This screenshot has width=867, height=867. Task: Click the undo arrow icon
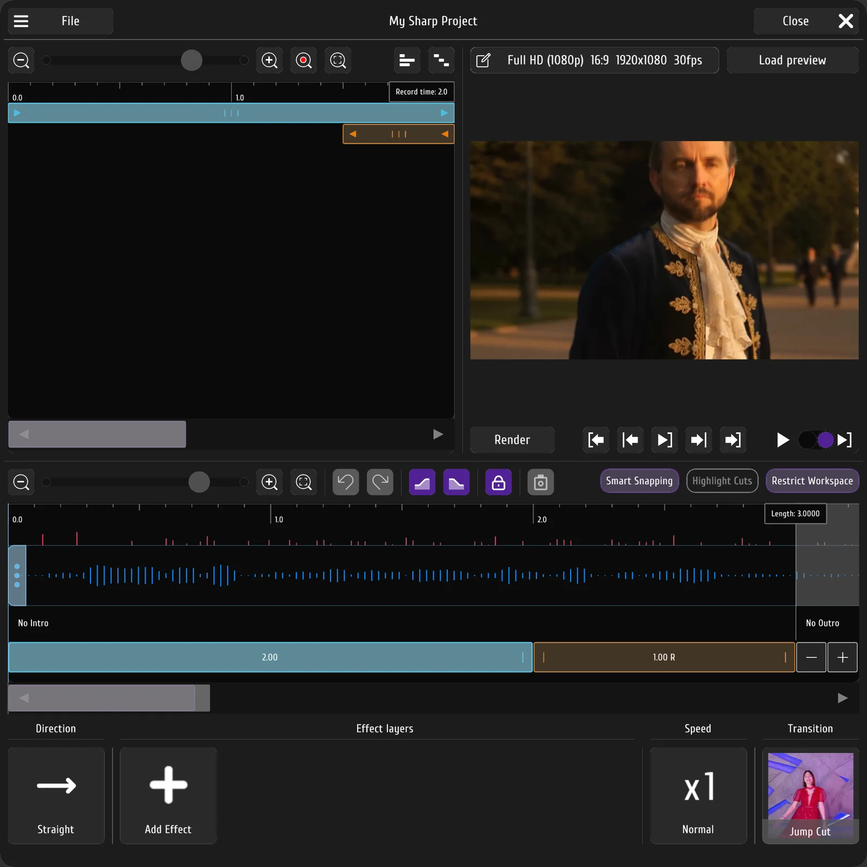tap(346, 482)
